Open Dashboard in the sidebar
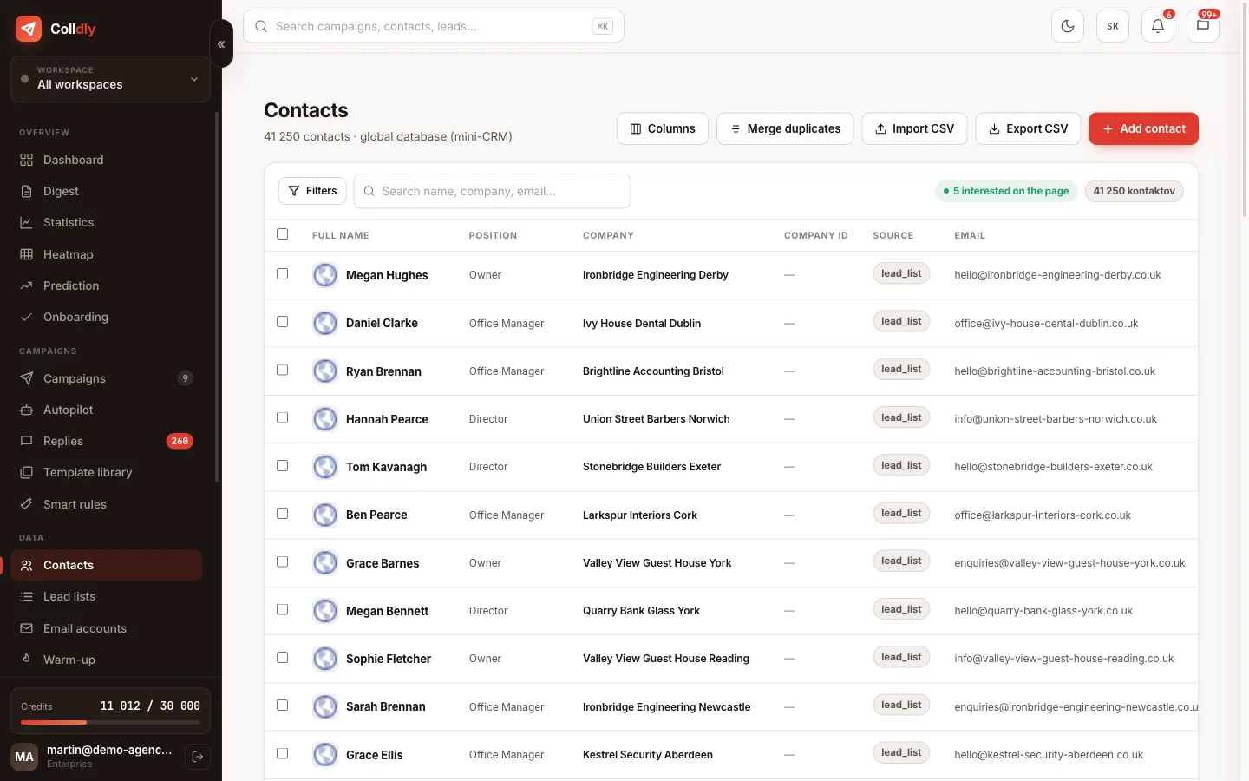This screenshot has height=781, width=1249. click(x=106, y=160)
